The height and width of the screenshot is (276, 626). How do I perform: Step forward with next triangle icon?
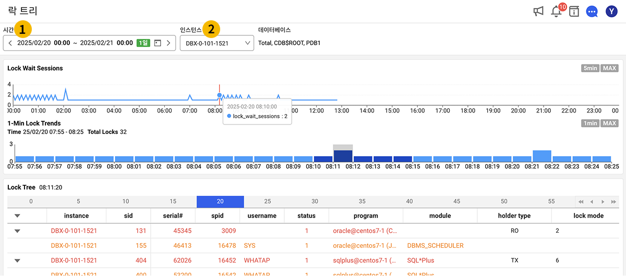(603, 202)
